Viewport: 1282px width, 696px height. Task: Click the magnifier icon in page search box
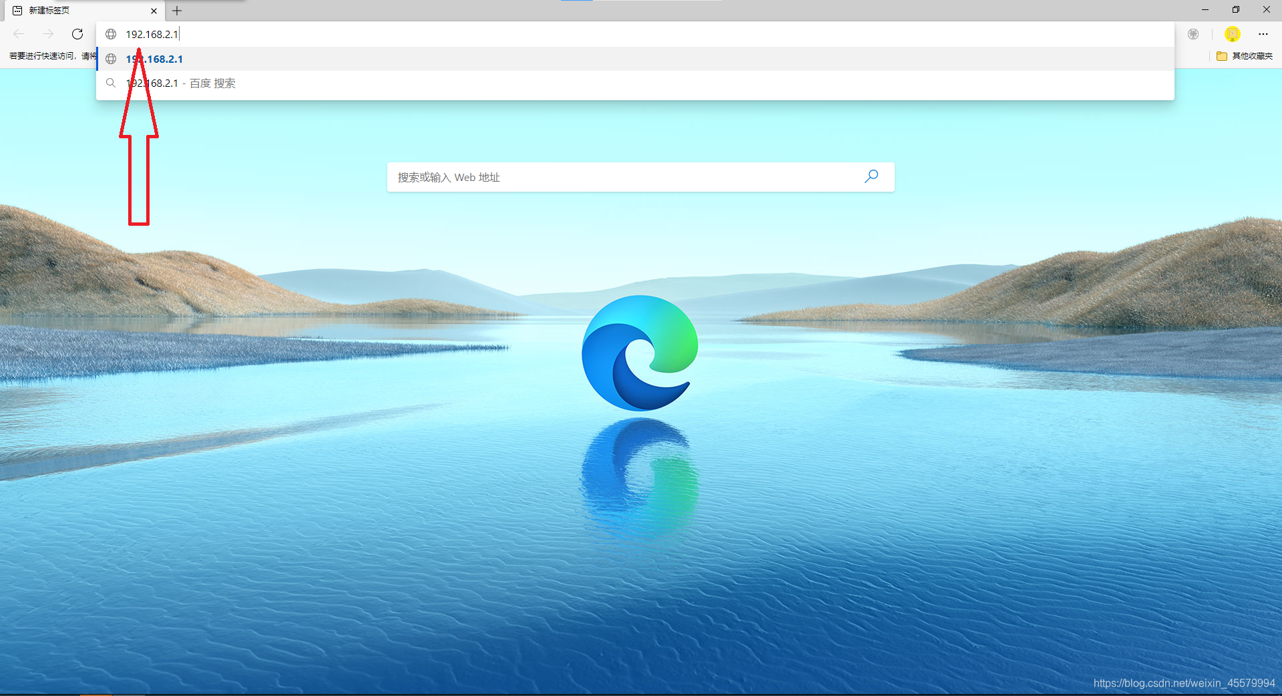871,176
